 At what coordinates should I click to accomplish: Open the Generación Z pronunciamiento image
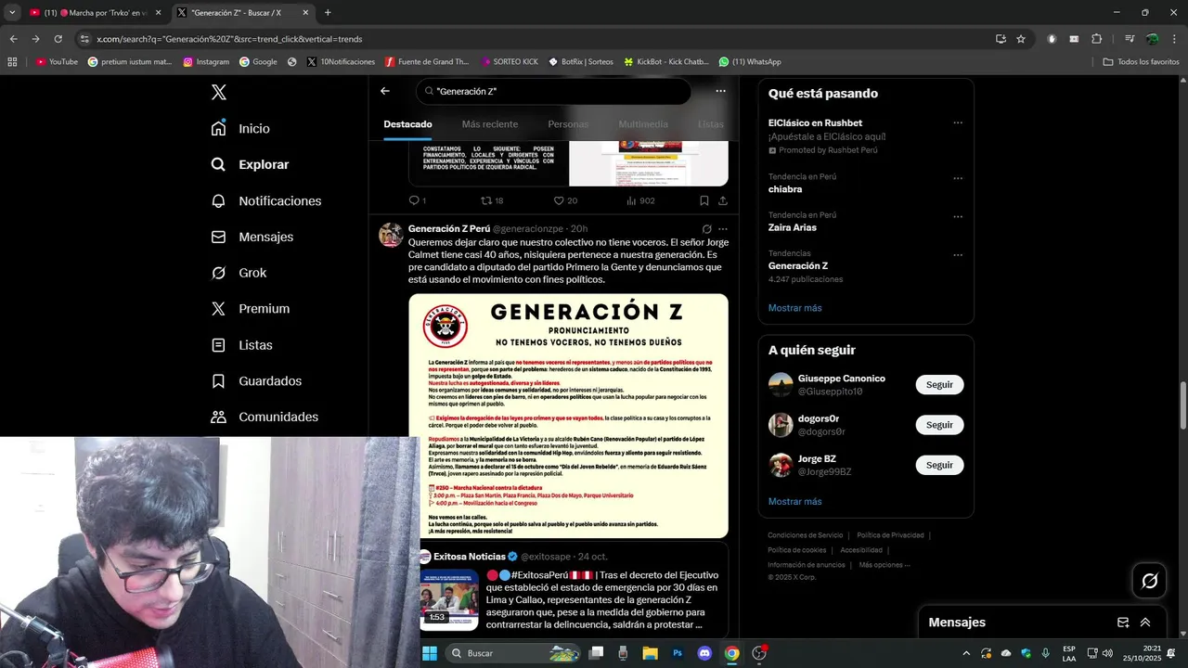point(568,416)
